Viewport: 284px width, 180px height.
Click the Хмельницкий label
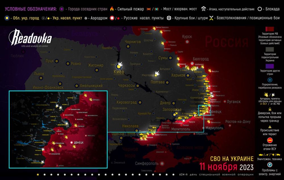(x=91, y=85)
